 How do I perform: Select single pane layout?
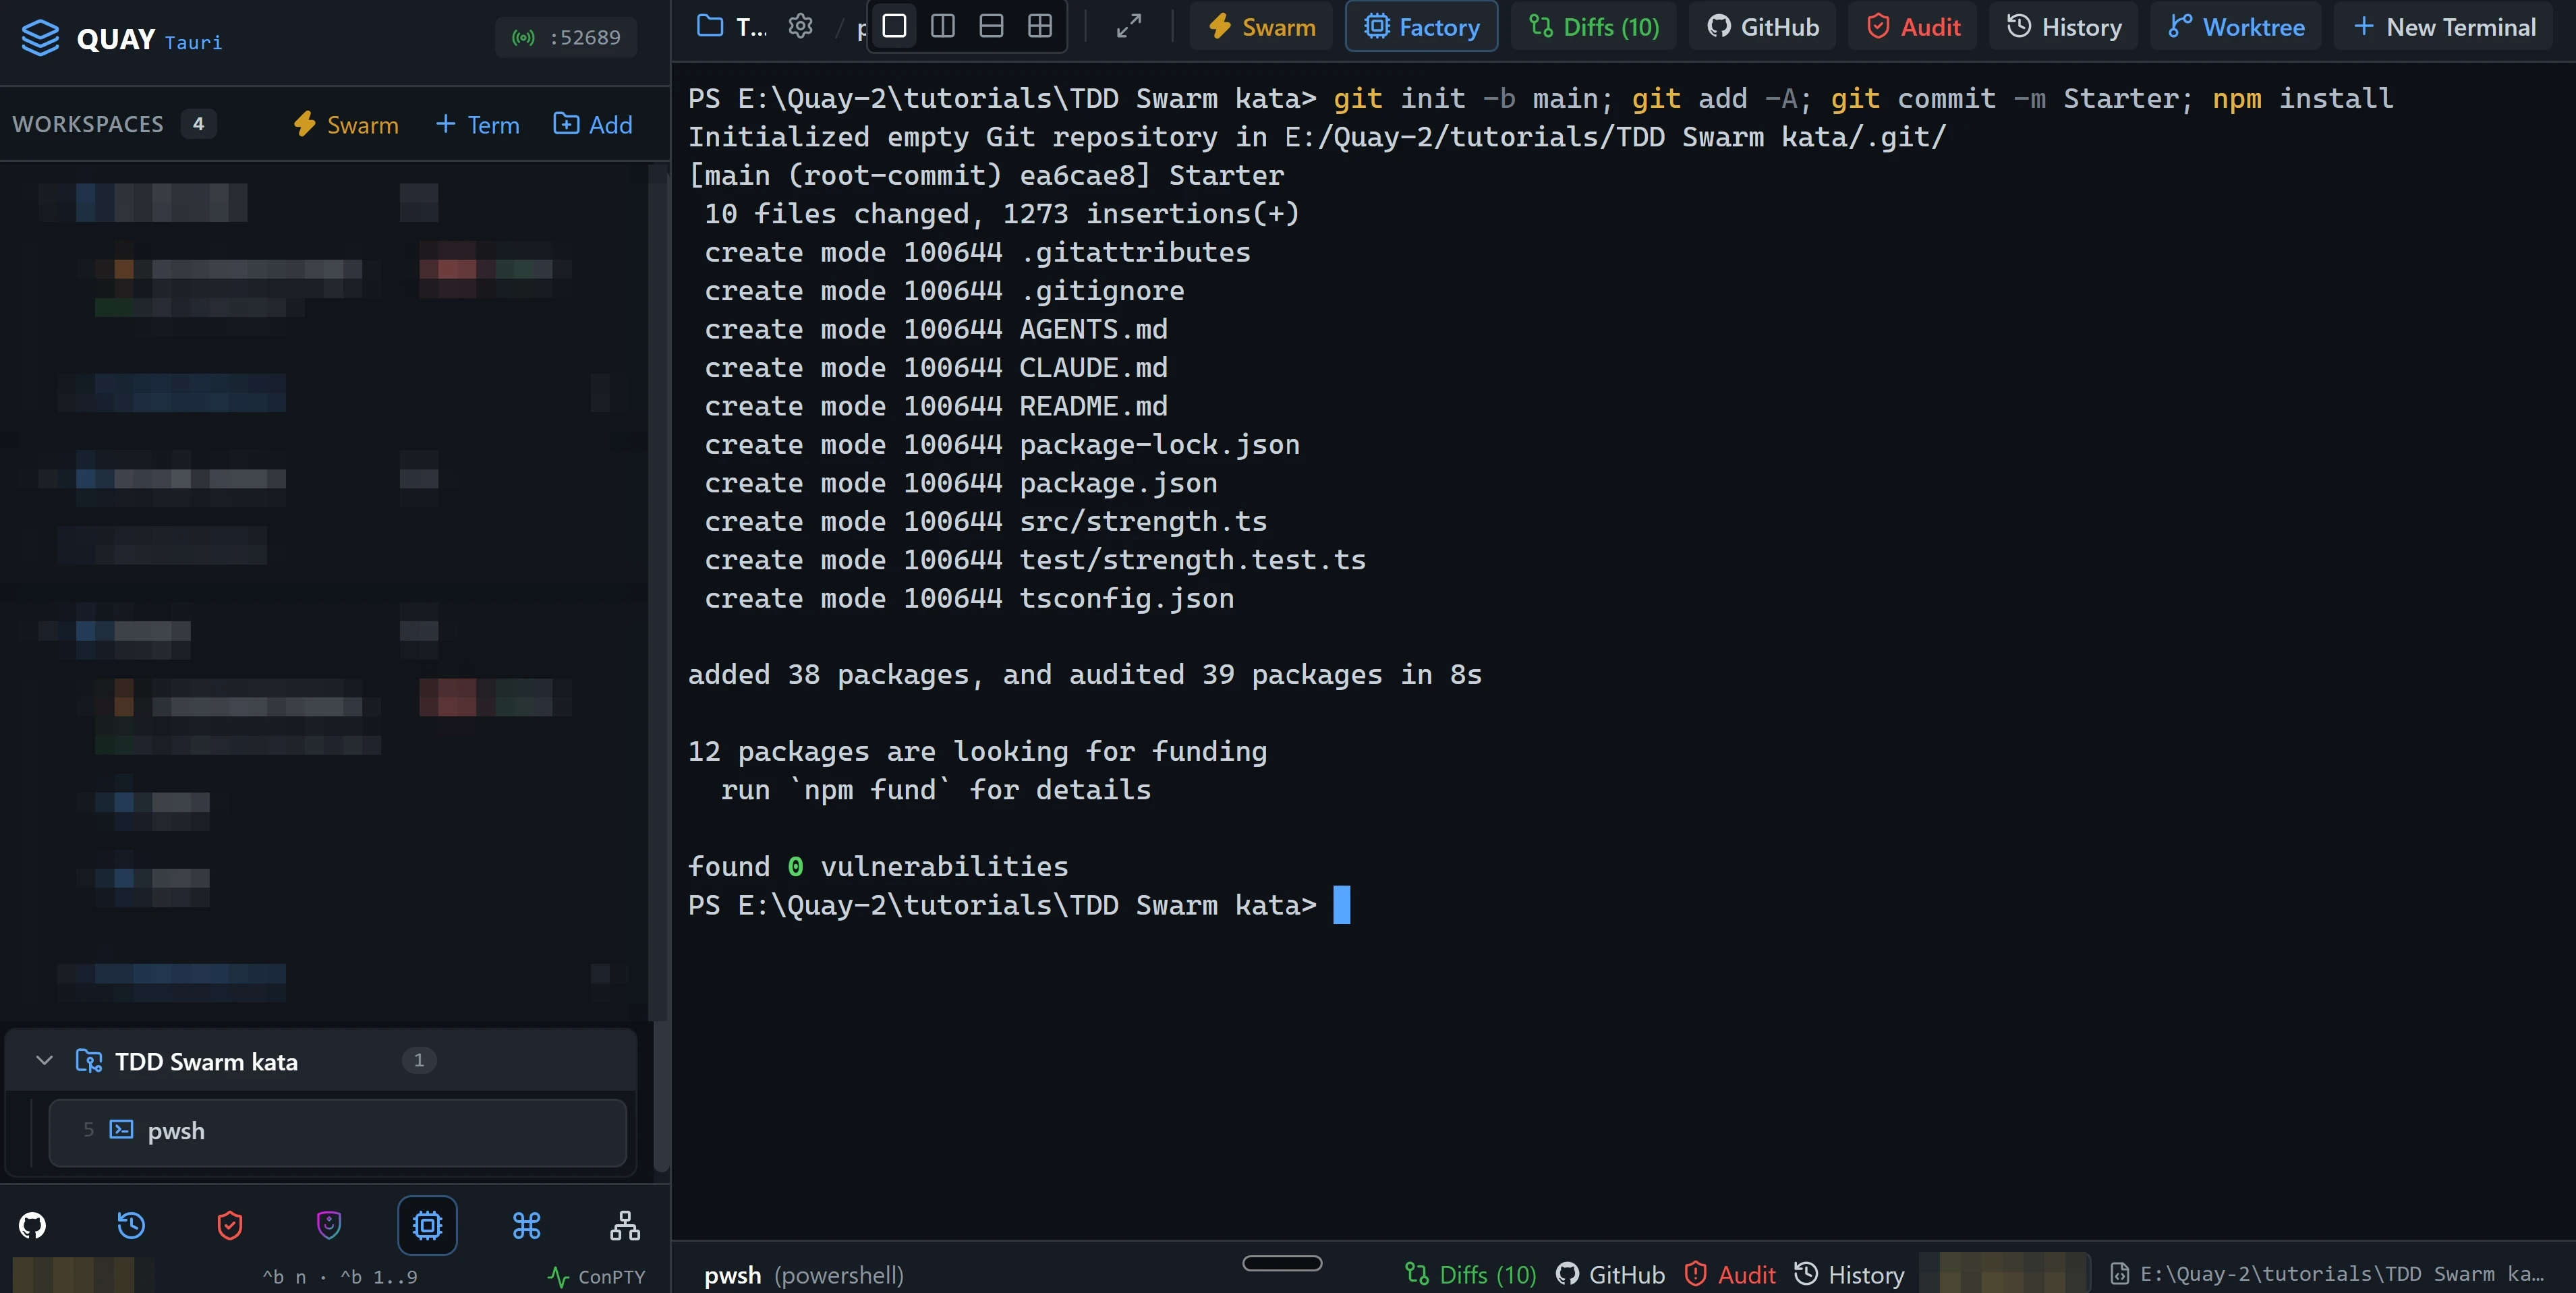tap(895, 26)
